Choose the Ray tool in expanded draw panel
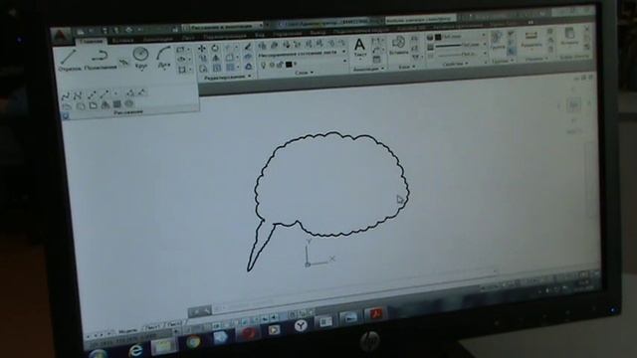Screen dimensions: 637x358 click(105, 94)
